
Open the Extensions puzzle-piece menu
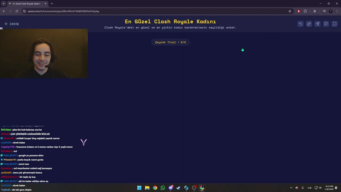click(x=305, y=11)
